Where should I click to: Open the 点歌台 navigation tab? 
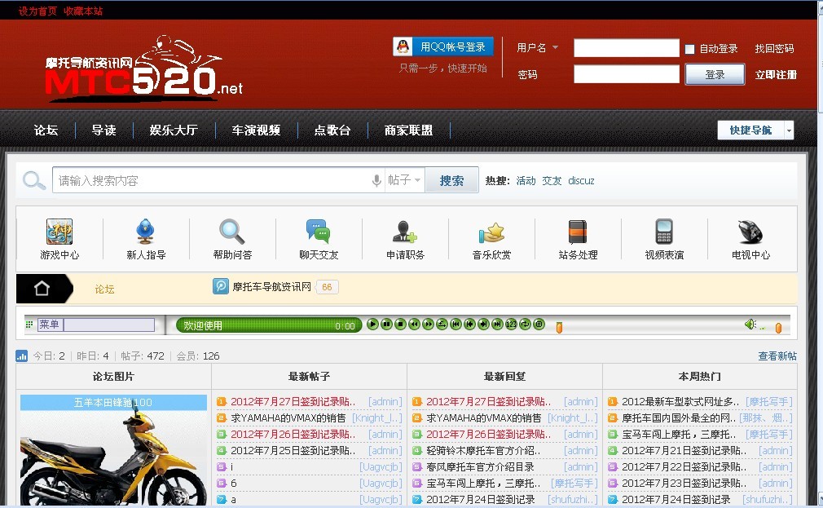coord(332,130)
